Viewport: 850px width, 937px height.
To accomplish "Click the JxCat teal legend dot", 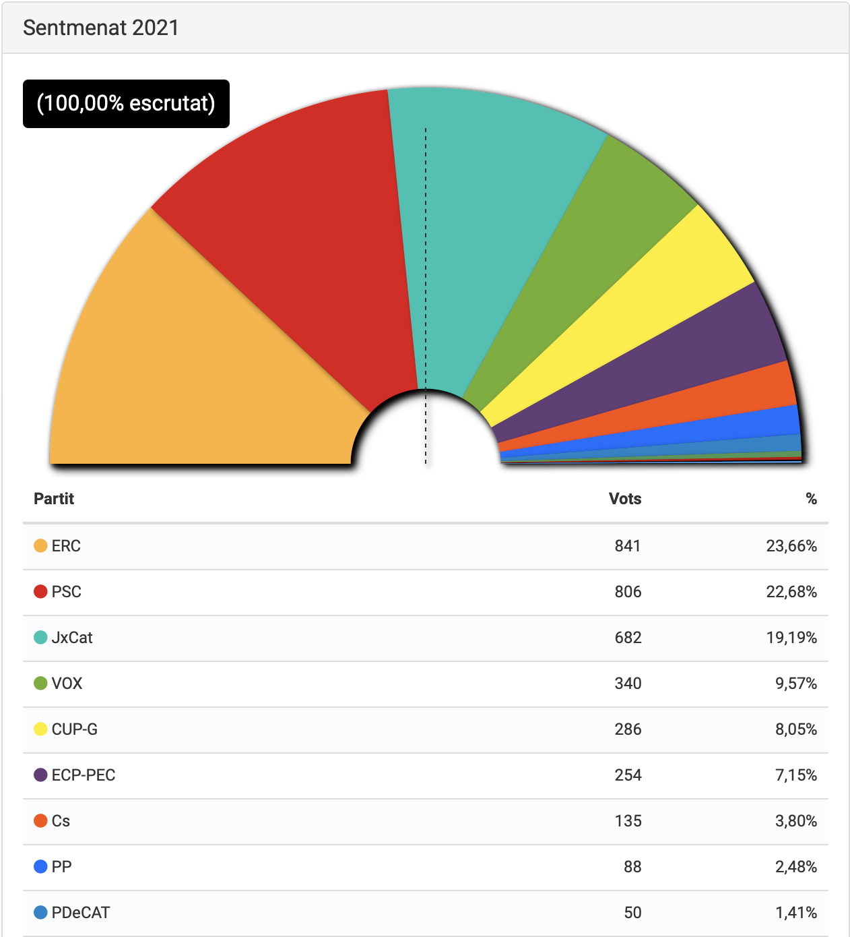I will (x=40, y=638).
